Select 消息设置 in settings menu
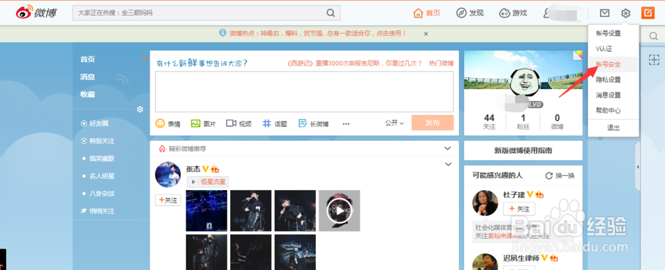This screenshot has width=665, height=270. [608, 95]
